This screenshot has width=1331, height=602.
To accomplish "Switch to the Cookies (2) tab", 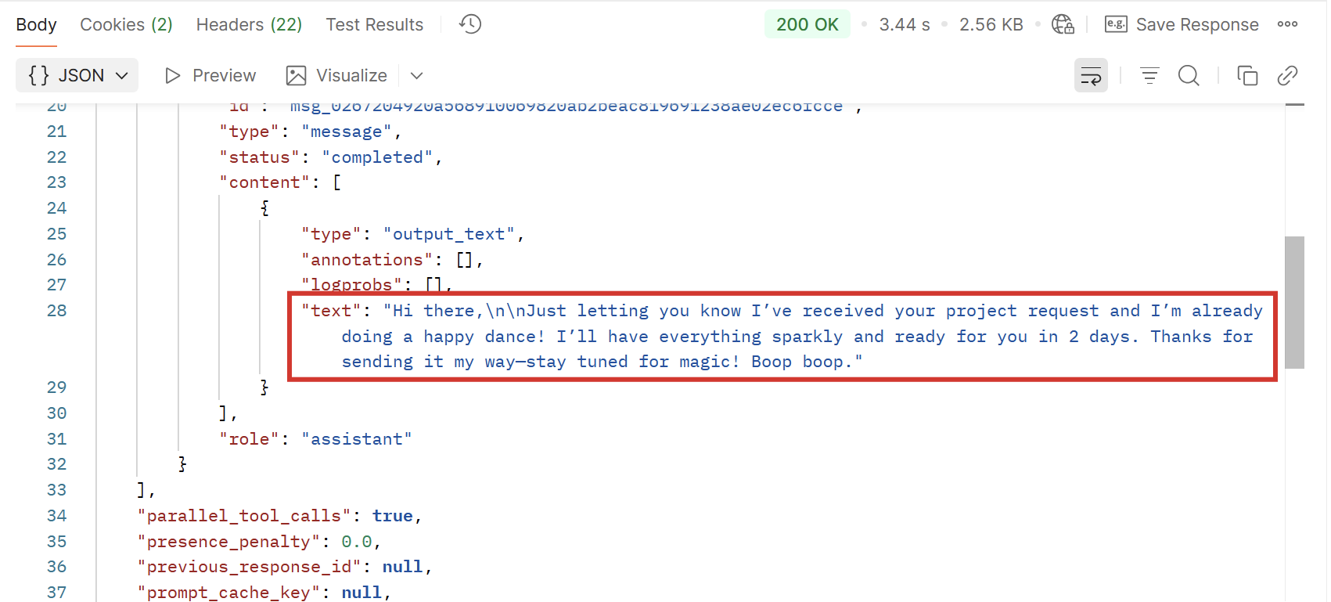I will point(126,24).
